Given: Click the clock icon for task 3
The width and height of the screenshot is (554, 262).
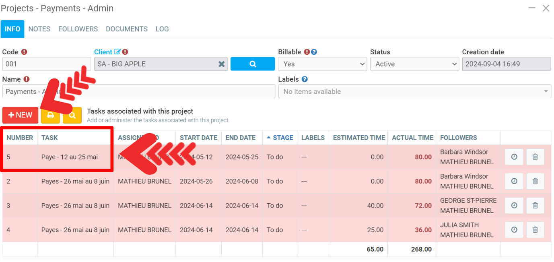Looking at the screenshot, I should [x=514, y=206].
